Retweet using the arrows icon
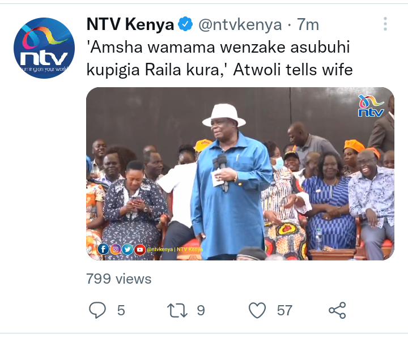Screen dimensions: 408x338 pos(177,310)
